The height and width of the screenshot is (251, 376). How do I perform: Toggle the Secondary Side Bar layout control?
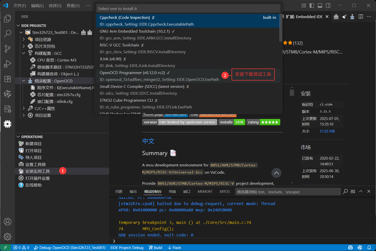(x=328, y=5)
